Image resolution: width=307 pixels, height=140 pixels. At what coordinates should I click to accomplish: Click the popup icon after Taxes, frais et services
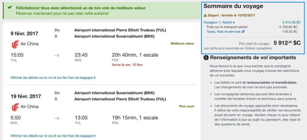click(243, 32)
